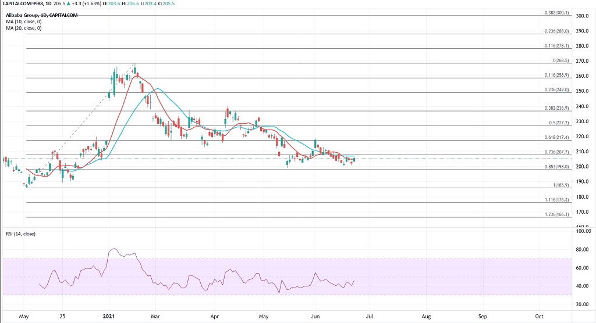Select the Alibaba Group chart title legend
This screenshot has height=323, width=596.
42,15
